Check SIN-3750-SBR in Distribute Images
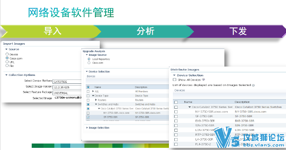The width and height of the screenshot is (286, 150). point(176,126)
